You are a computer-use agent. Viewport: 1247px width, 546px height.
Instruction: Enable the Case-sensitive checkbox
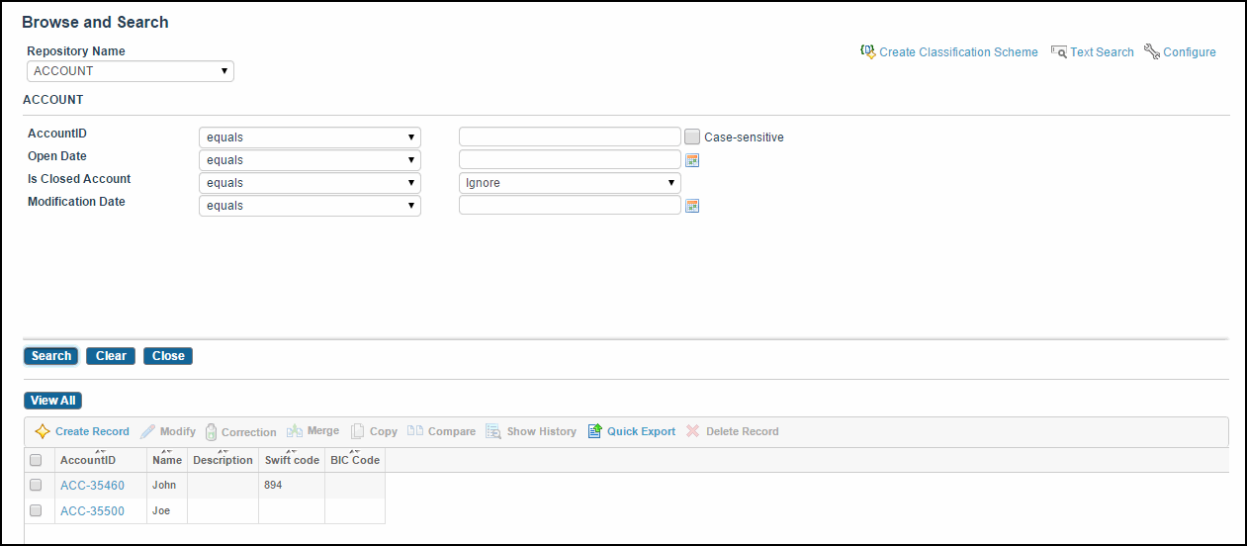tap(692, 137)
